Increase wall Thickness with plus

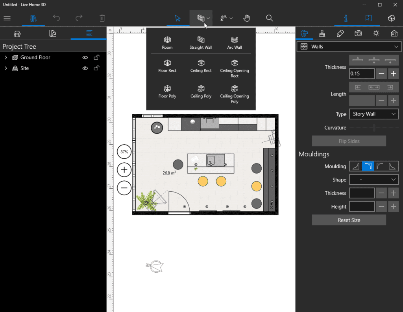[393, 73]
